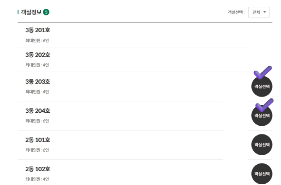Select the 3동 202호 room title
281x185 pixels.
38,55
